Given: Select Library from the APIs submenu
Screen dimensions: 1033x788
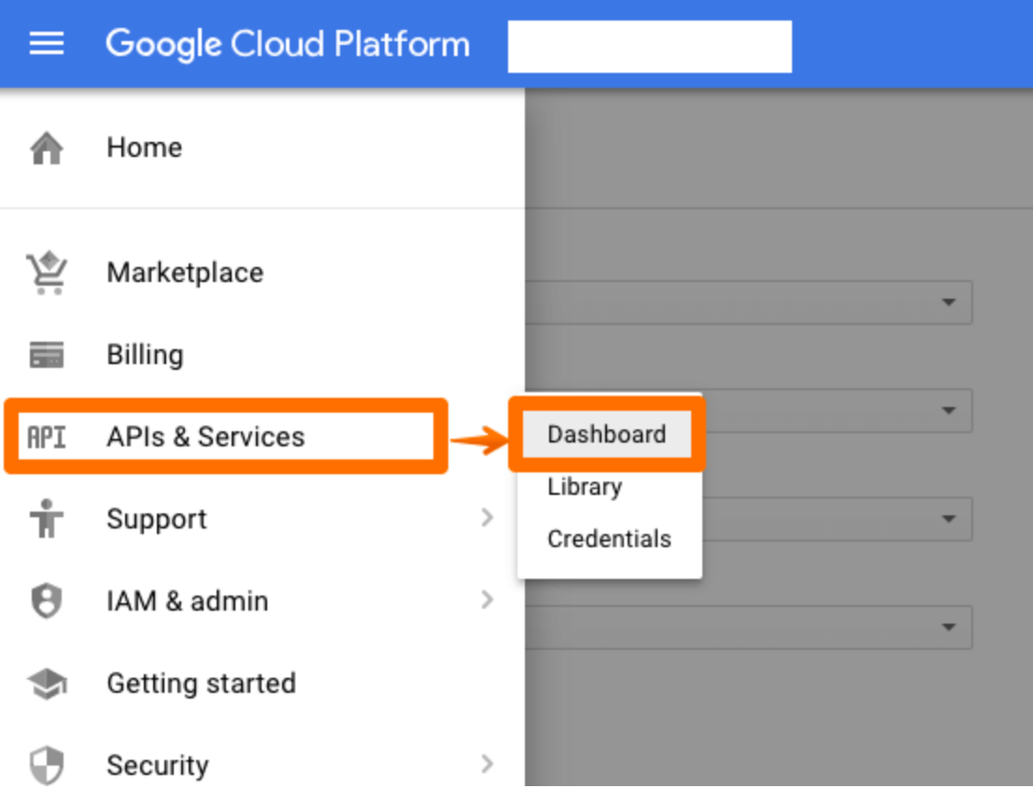Looking at the screenshot, I should pyautogui.click(x=584, y=486).
